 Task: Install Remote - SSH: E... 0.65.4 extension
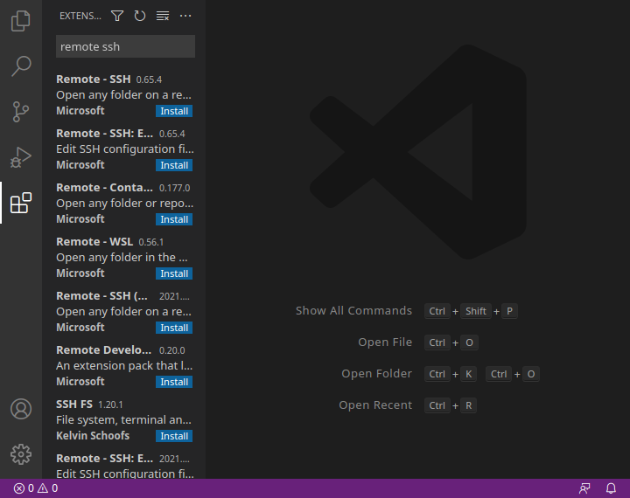pos(174,165)
